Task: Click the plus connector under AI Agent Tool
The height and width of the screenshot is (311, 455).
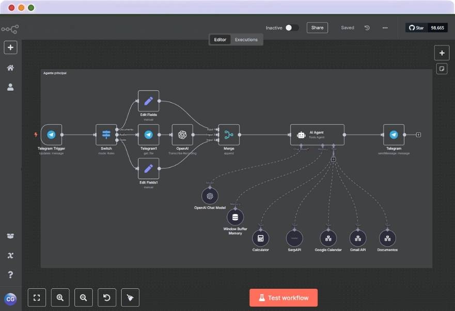Action: 334,159
